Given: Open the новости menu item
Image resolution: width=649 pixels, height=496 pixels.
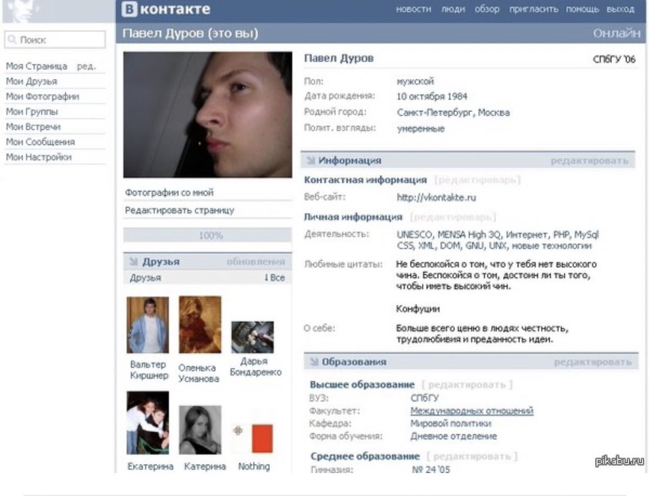Looking at the screenshot, I should click(414, 10).
